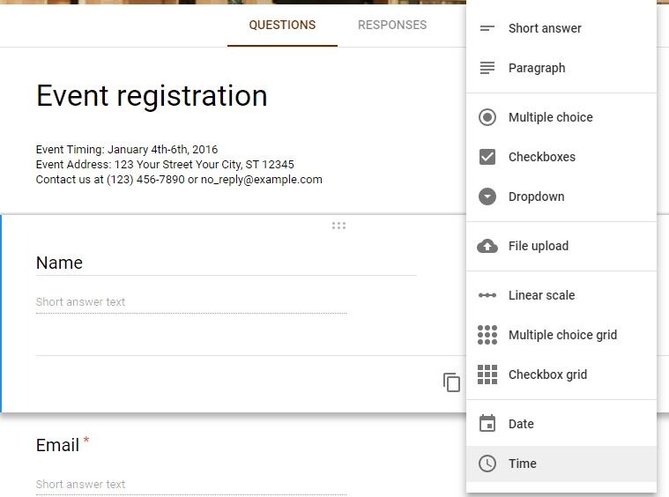The width and height of the screenshot is (669, 497).
Task: Select Multiple choice grid option
Action: [561, 335]
